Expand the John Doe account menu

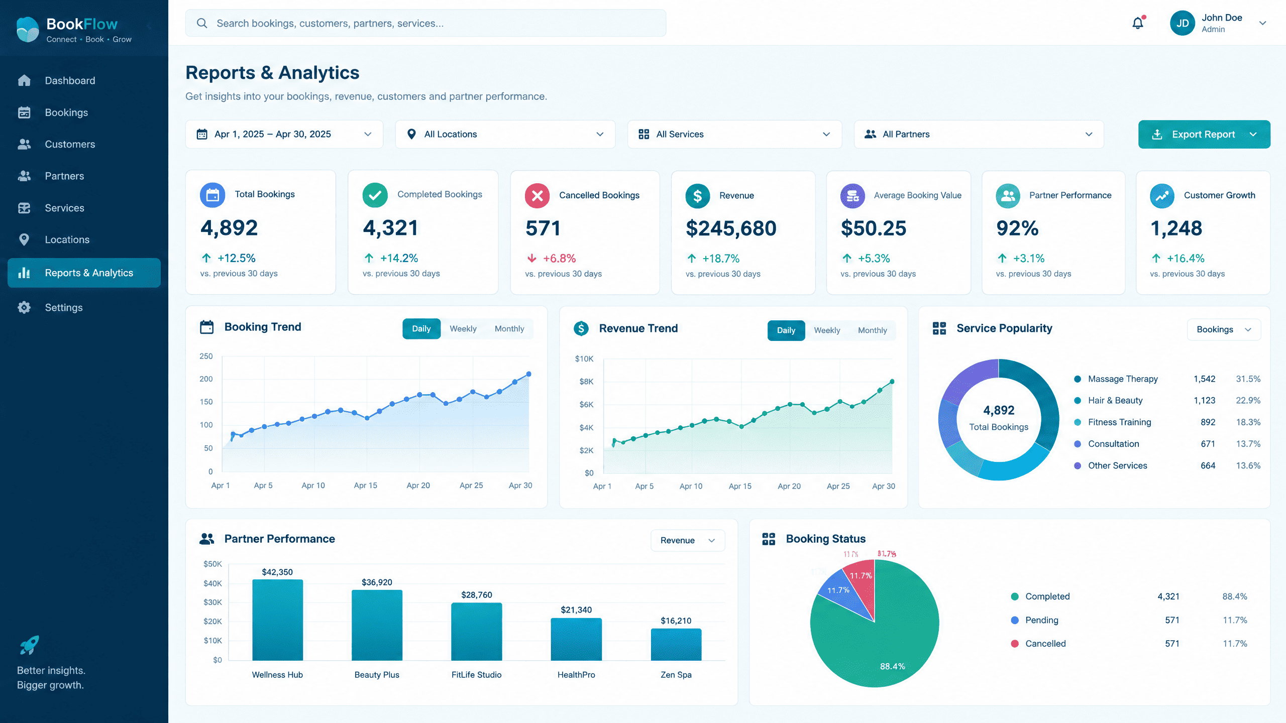pyautogui.click(x=1262, y=23)
